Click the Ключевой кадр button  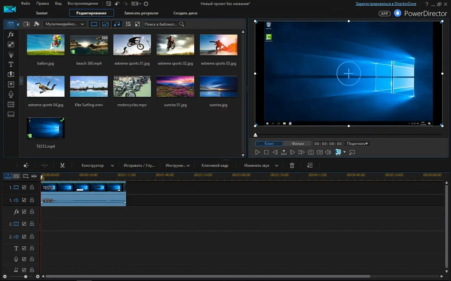click(215, 165)
